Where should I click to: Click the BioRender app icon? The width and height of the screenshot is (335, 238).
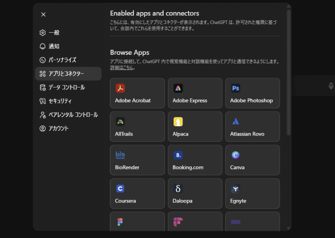(x=120, y=155)
